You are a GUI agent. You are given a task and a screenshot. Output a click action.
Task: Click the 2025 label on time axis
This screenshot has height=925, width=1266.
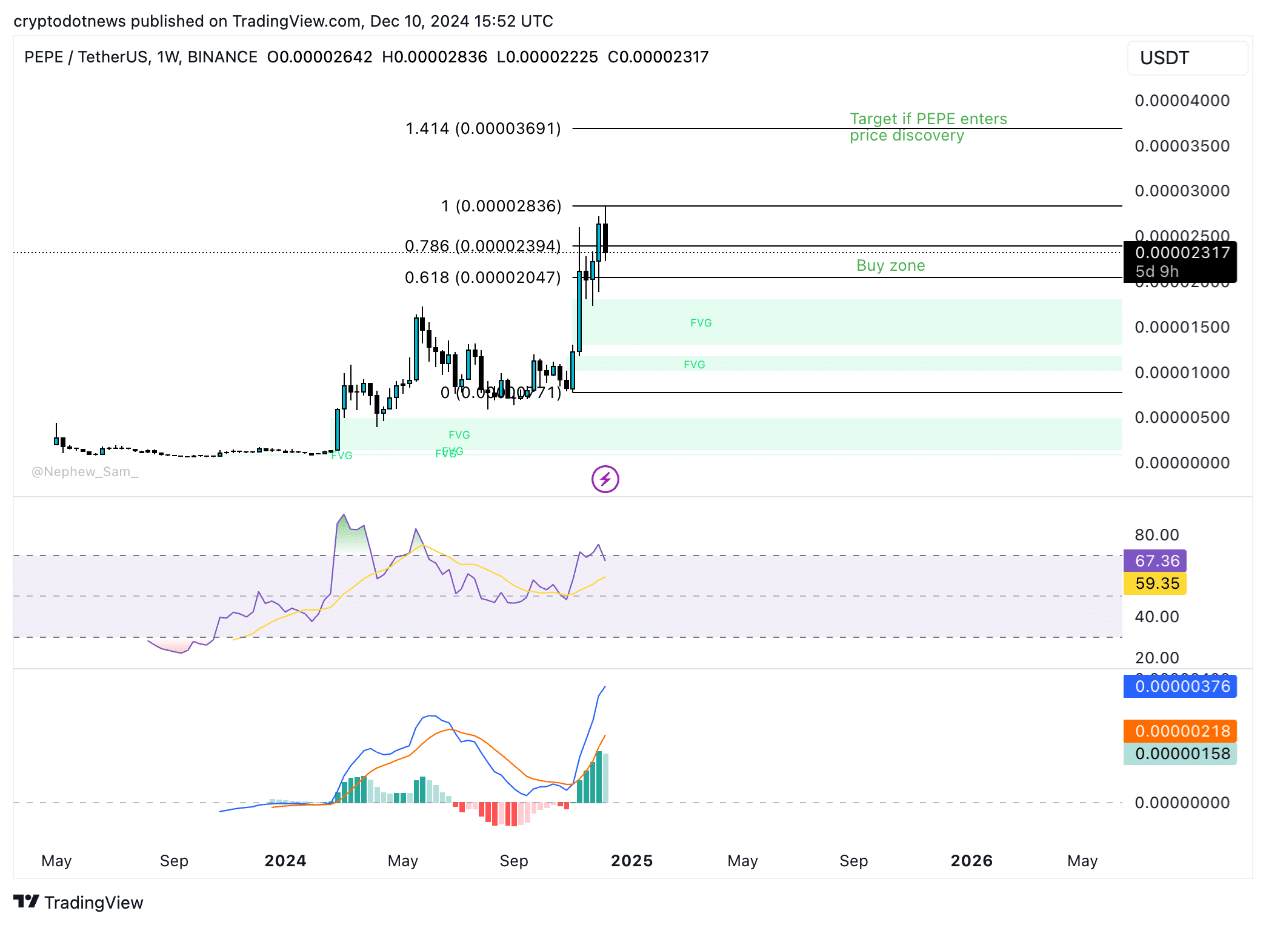(x=631, y=861)
